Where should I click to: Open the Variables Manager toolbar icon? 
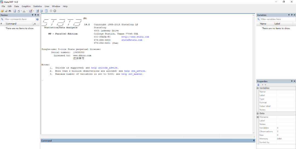[x=46, y=11]
